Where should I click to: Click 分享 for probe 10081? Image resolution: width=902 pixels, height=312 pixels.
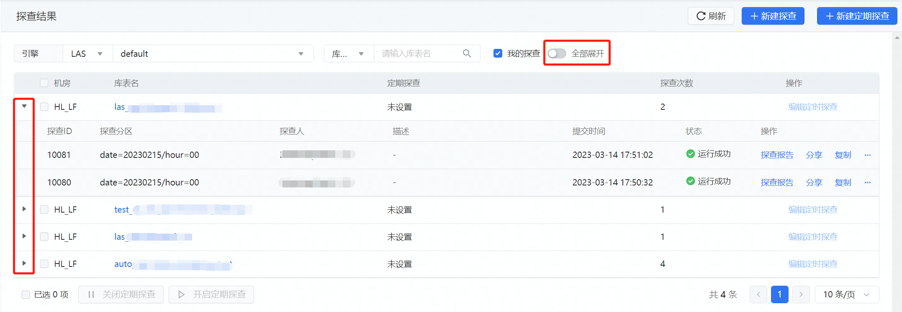pos(814,155)
